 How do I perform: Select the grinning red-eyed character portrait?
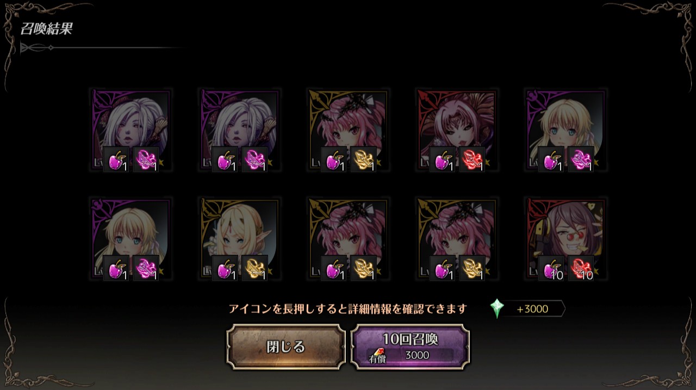565,239
